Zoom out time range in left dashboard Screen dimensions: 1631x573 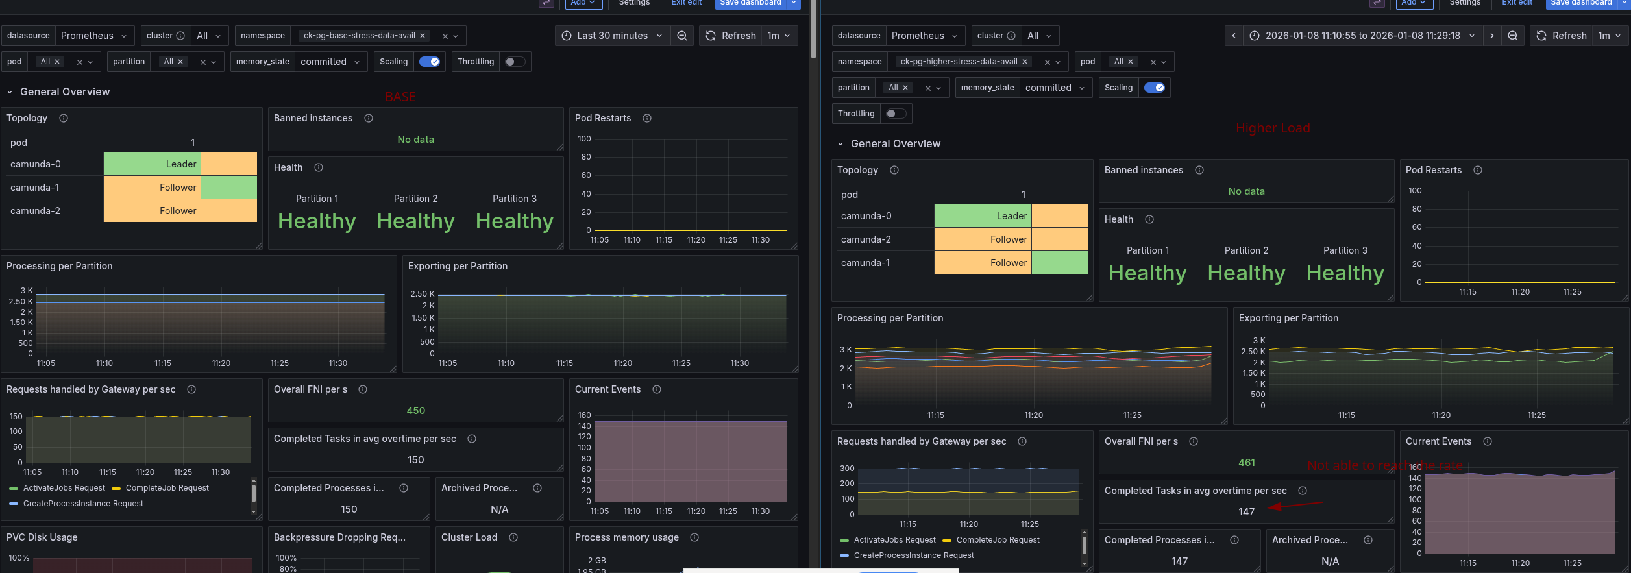click(x=681, y=36)
